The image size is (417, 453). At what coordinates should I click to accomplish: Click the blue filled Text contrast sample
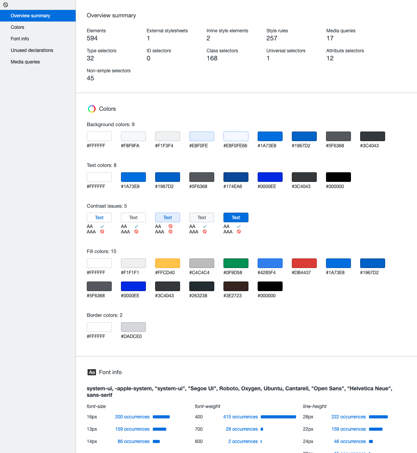(236, 217)
